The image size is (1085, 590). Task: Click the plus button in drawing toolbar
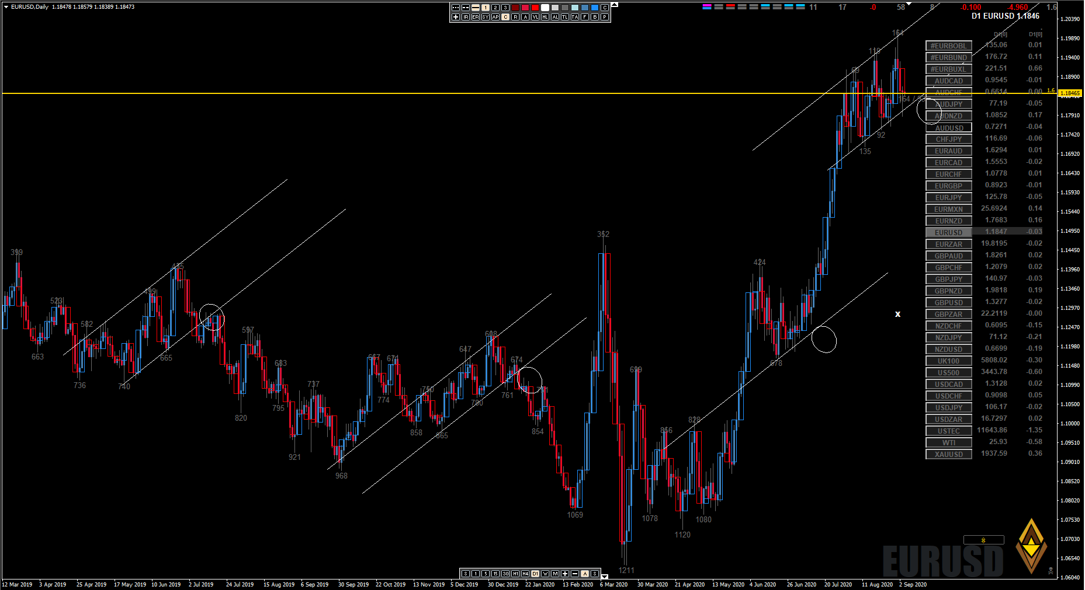point(456,17)
